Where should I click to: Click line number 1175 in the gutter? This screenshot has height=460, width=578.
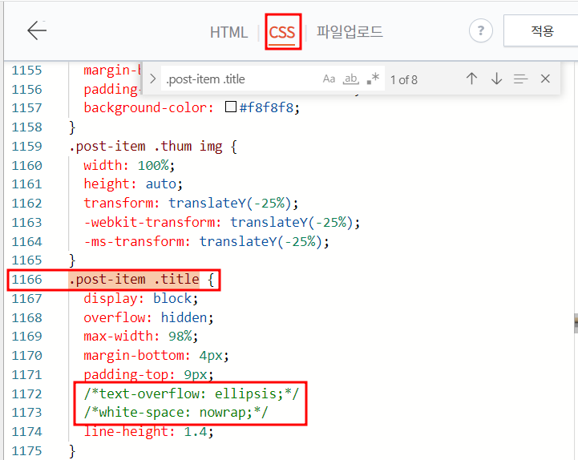[x=27, y=451]
